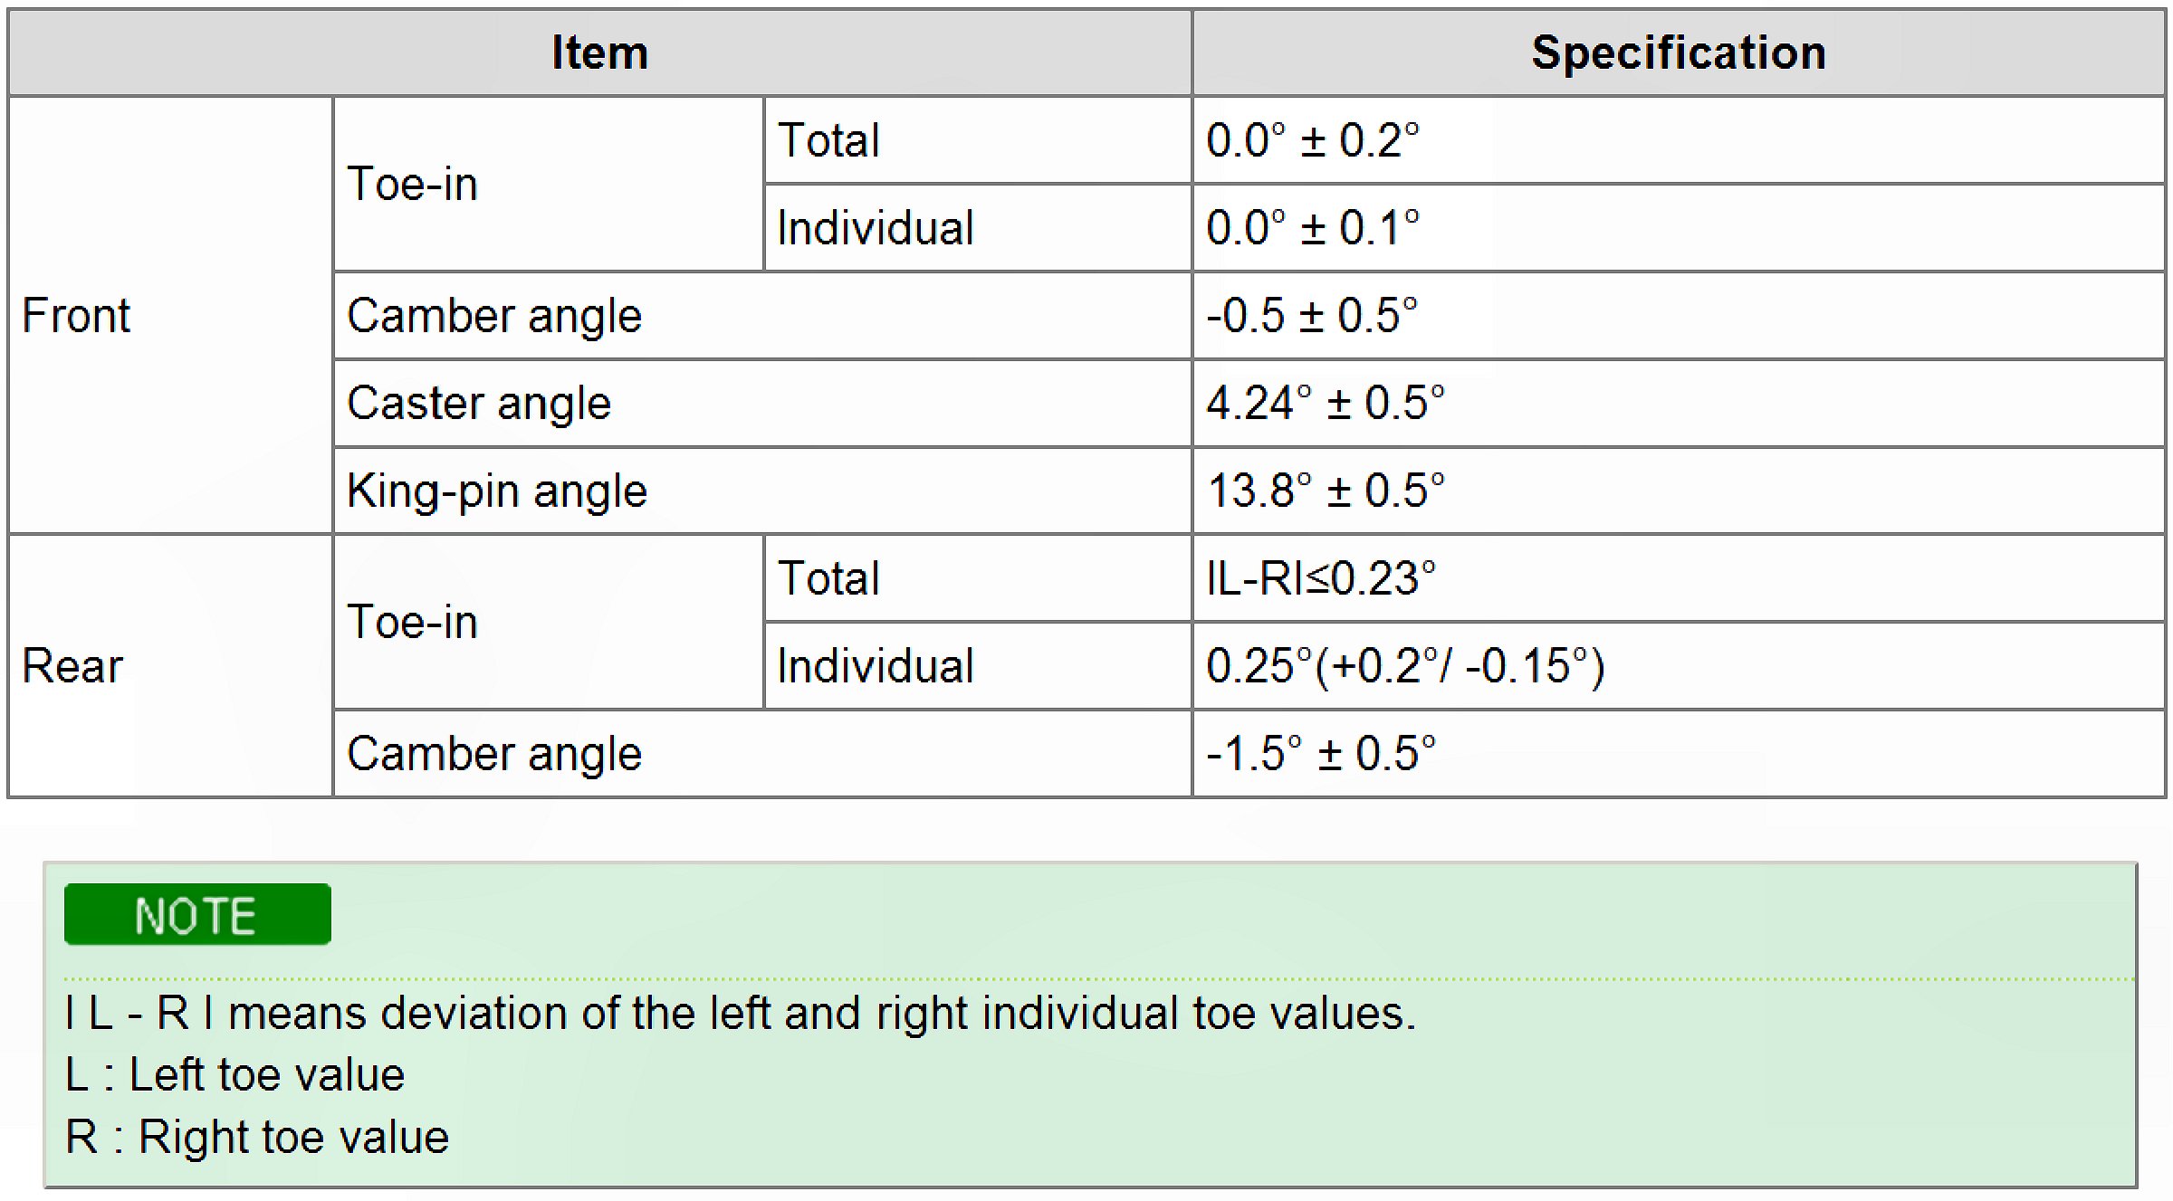Click the 13.8° ± 0.5° specification value
The height and width of the screenshot is (1201, 2173).
(x=1325, y=491)
